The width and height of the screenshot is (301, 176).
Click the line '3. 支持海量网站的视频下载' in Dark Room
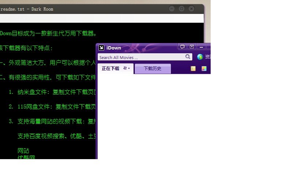[x=52, y=121]
